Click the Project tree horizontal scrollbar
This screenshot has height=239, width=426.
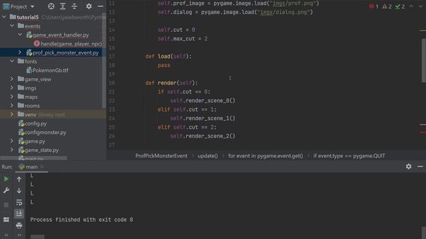pyautogui.click(x=34, y=158)
